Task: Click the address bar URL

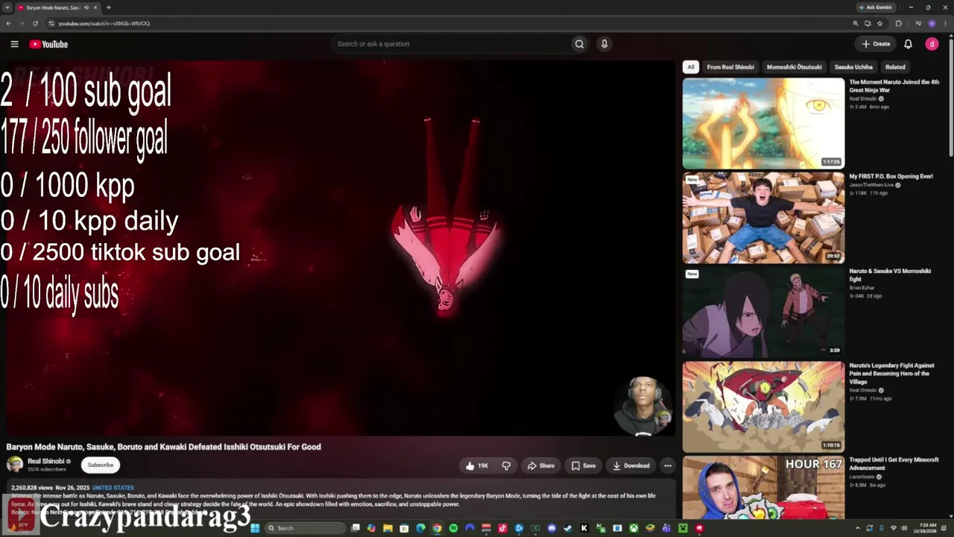Action: 104,23
